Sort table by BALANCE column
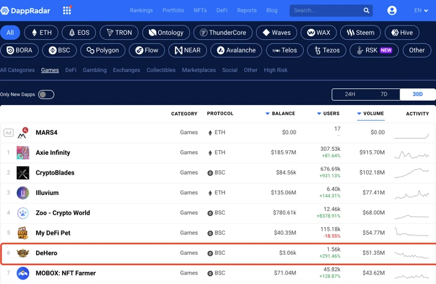 [281, 113]
